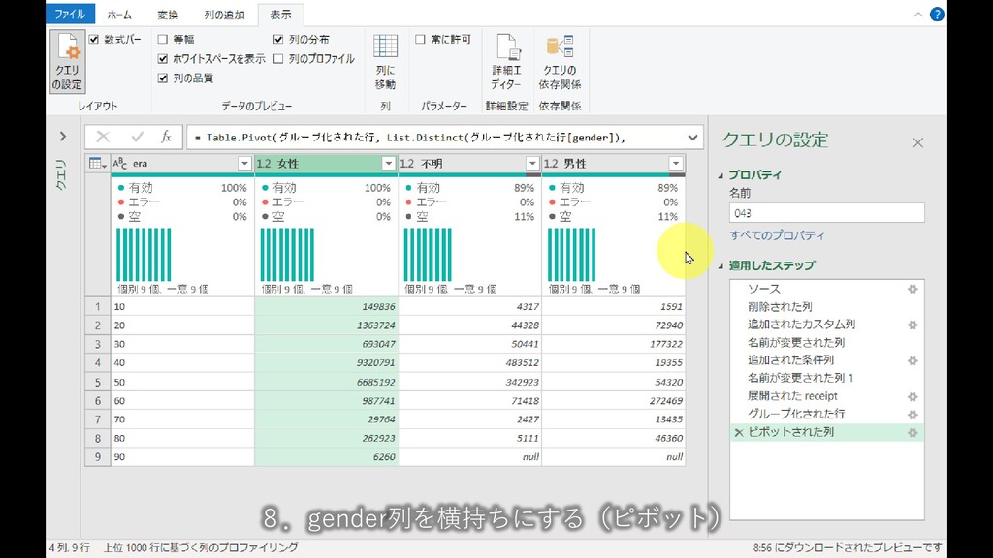Toggle the 数式バー checkbox
This screenshot has height=558, width=993.
click(94, 39)
